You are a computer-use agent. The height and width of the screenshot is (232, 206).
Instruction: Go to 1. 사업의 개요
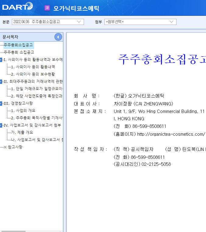[x=23, y=111]
